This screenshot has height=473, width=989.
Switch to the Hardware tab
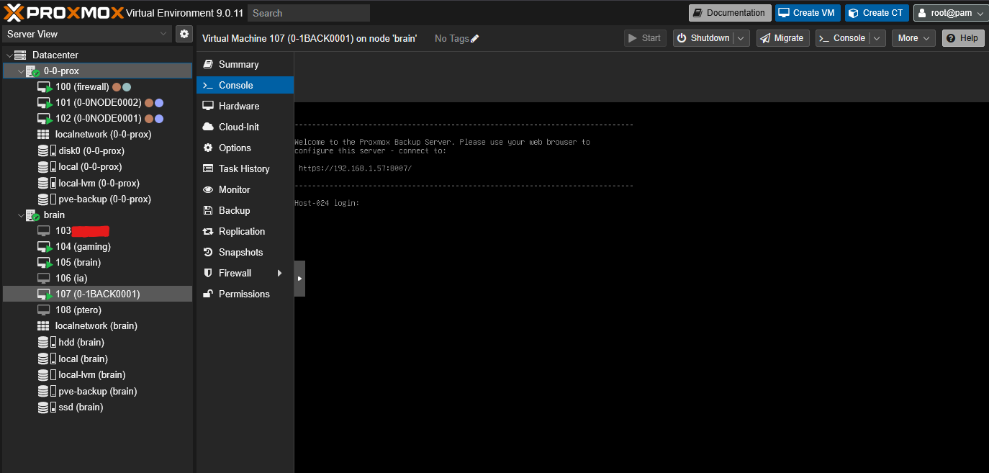pyautogui.click(x=238, y=106)
